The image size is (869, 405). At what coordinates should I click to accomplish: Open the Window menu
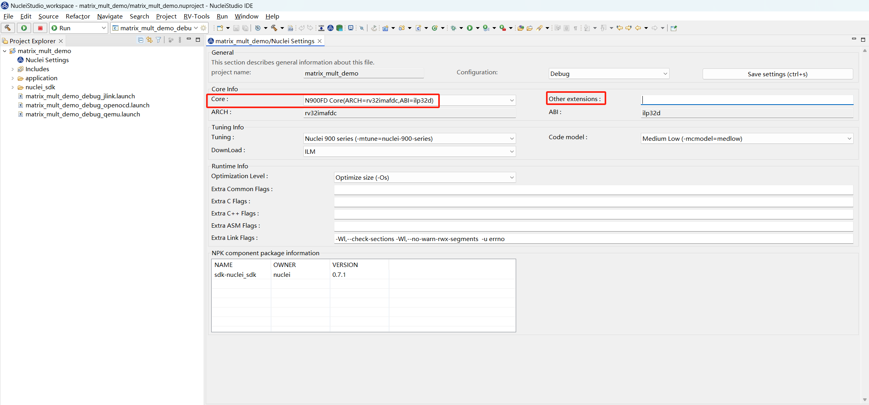(247, 16)
